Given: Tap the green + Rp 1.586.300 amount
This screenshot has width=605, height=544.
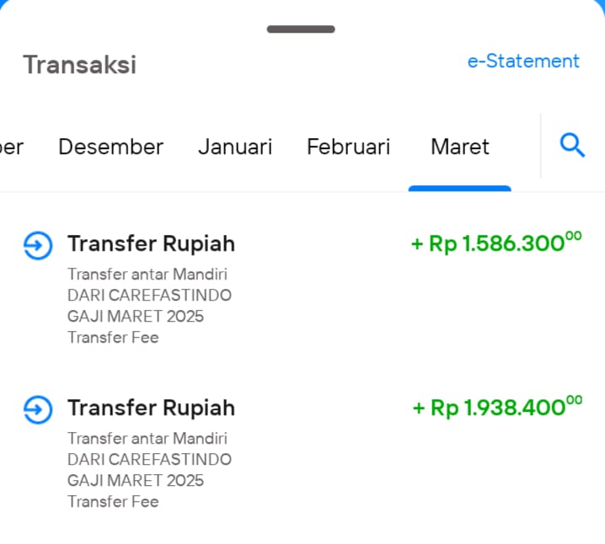Looking at the screenshot, I should [x=496, y=243].
